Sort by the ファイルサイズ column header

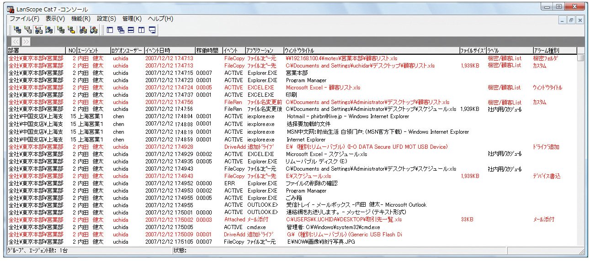473,50
